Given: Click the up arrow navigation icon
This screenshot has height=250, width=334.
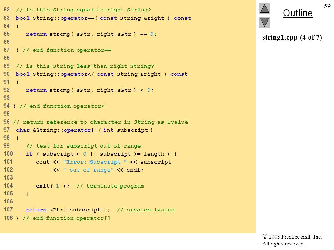Looking at the screenshot, I should pos(264,8).
